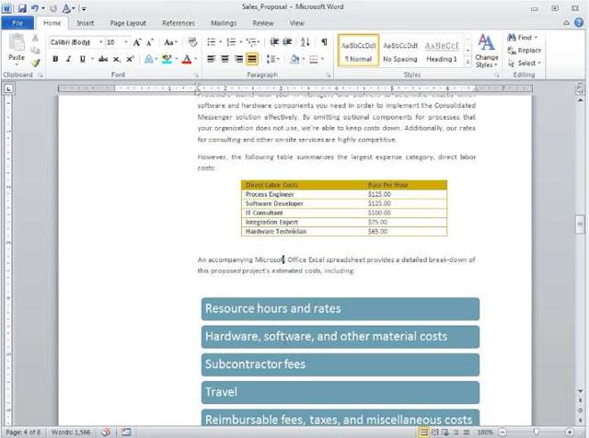Screen dimensions: 589x438
Task: Click the macro recording icon in status bar
Action: tap(126, 432)
